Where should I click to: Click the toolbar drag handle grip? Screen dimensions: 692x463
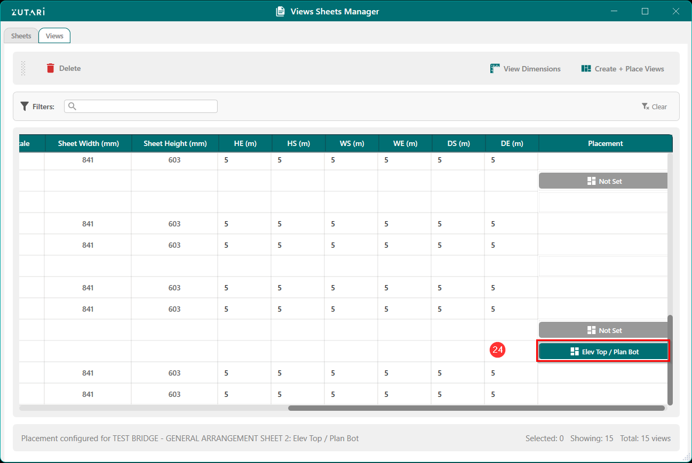(x=23, y=68)
